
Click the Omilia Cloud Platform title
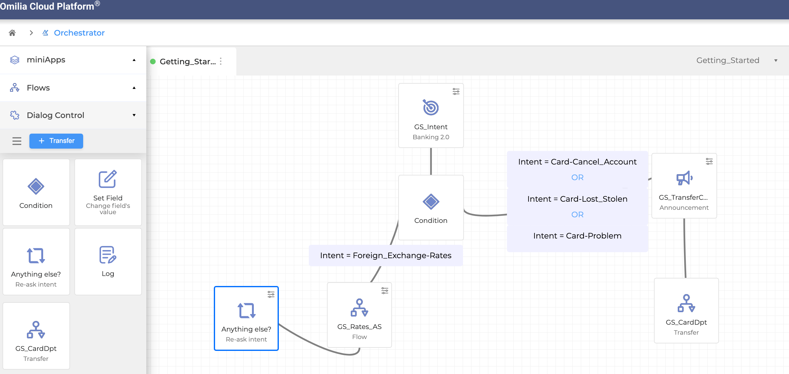[x=50, y=6]
